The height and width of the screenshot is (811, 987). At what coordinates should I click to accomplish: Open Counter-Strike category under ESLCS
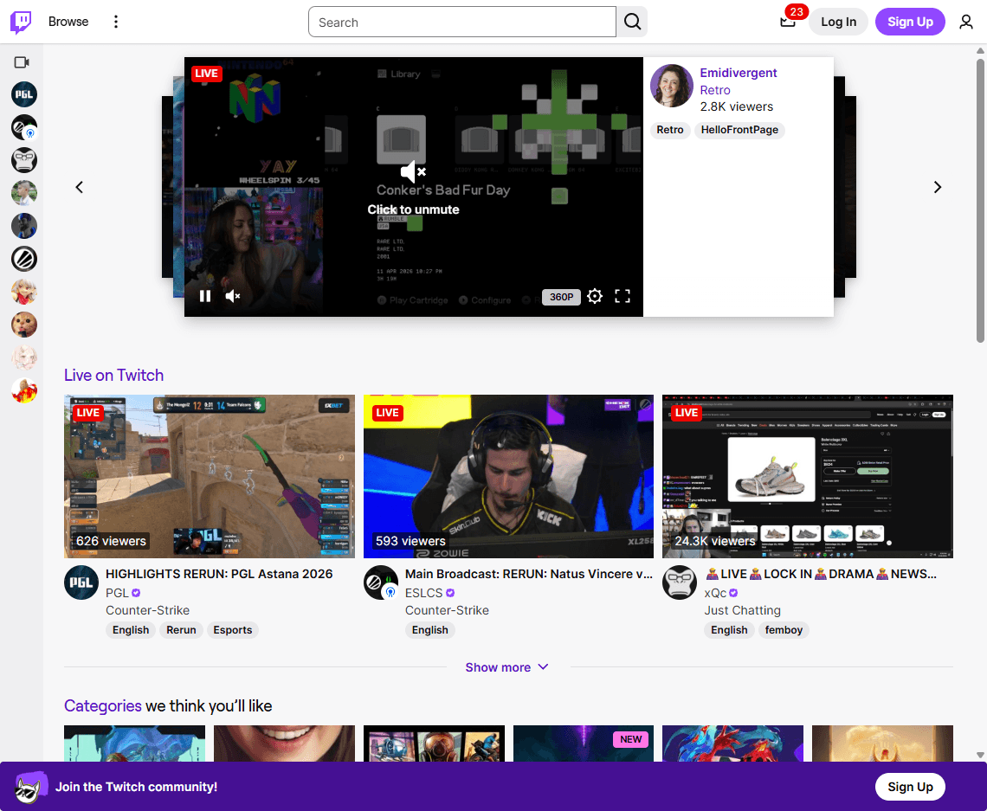click(447, 610)
